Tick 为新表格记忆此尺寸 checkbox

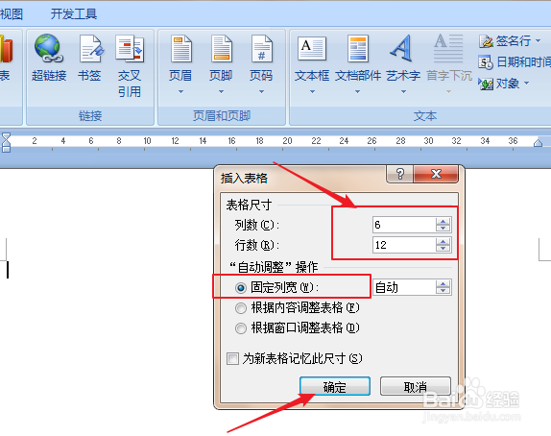(232, 359)
